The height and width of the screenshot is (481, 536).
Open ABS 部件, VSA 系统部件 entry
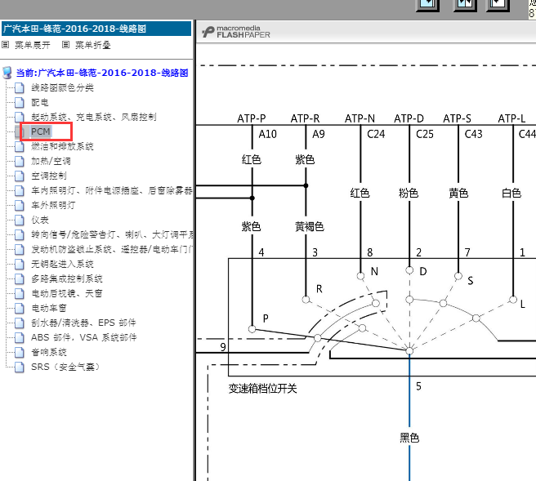click(x=83, y=337)
